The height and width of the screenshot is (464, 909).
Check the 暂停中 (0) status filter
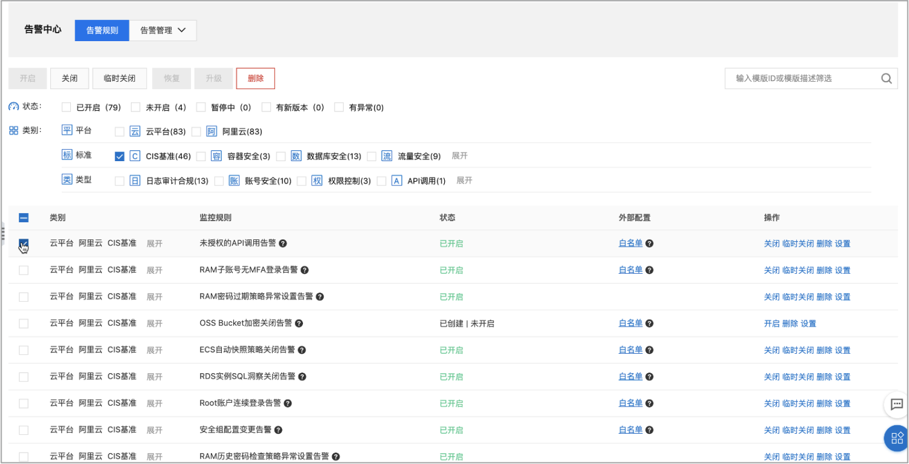(201, 107)
